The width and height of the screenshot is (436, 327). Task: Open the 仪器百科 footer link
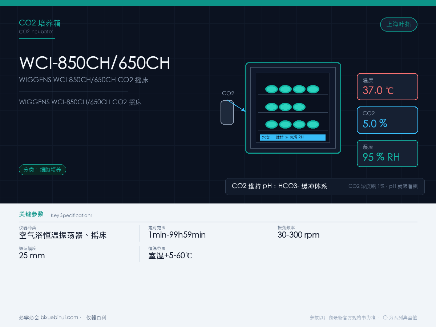point(96,318)
